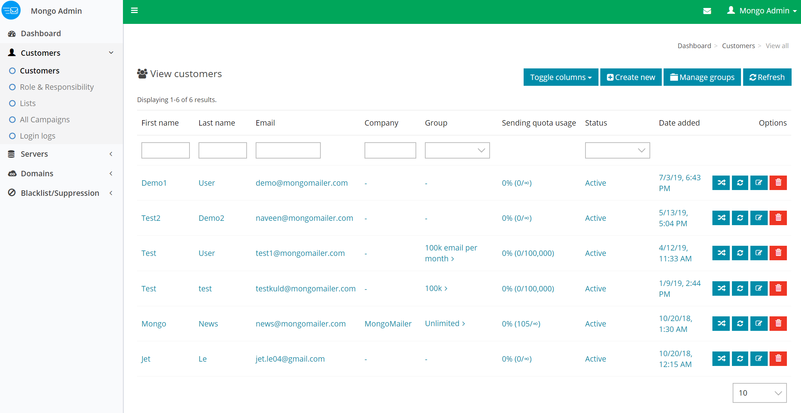Click impersonate shuffle icon for testkuld@mongomailer.com
The image size is (801, 413).
[721, 288]
